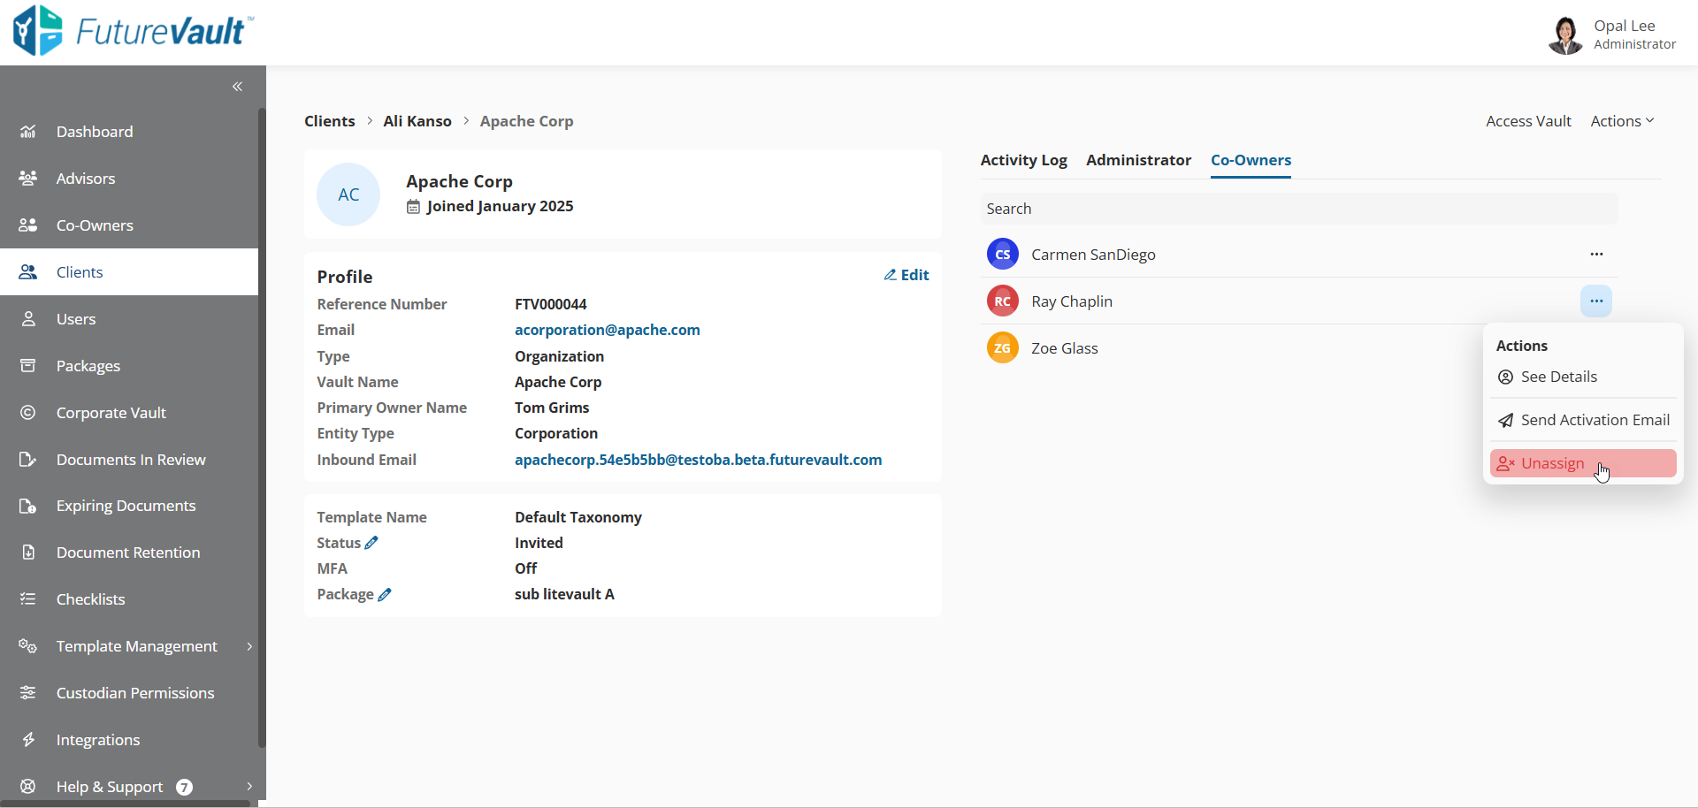The width and height of the screenshot is (1698, 808).
Task: Click the AC avatar for Apache Corp
Action: [348, 194]
